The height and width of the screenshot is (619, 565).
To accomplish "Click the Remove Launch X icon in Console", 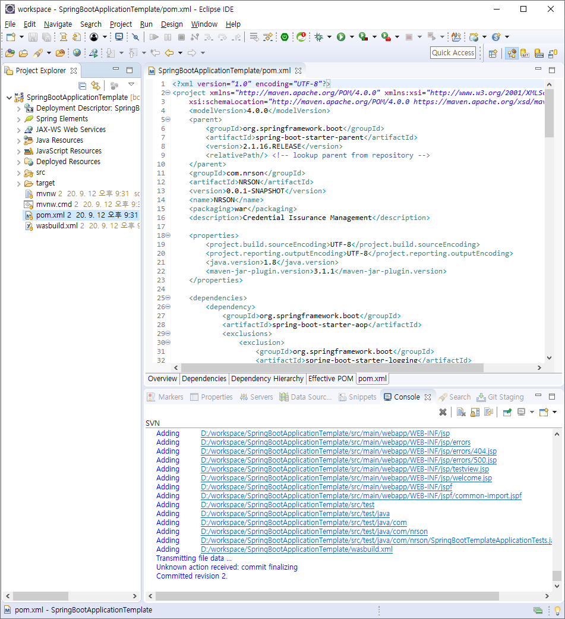I will coord(443,412).
